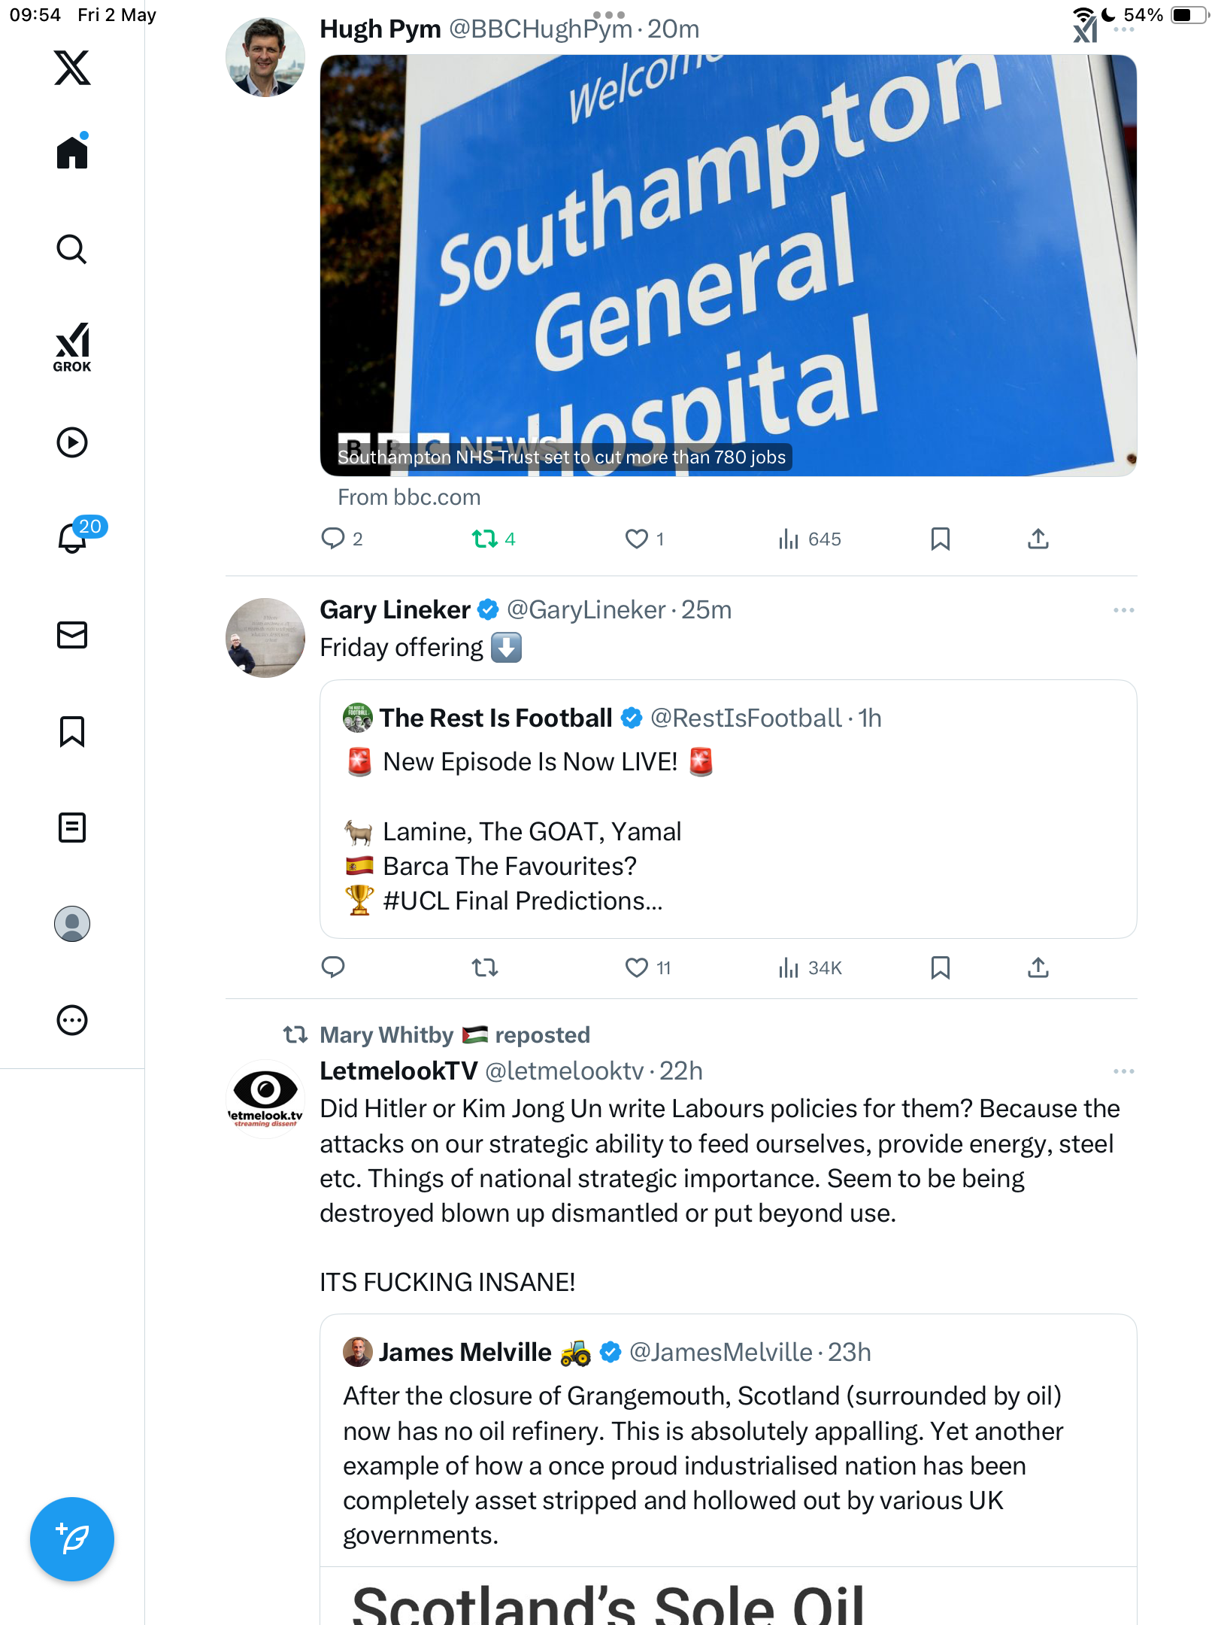
Task: Open notifications bell with 20 badge
Action: 72,538
